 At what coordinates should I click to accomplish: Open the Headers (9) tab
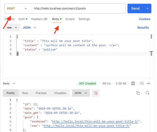39,19
